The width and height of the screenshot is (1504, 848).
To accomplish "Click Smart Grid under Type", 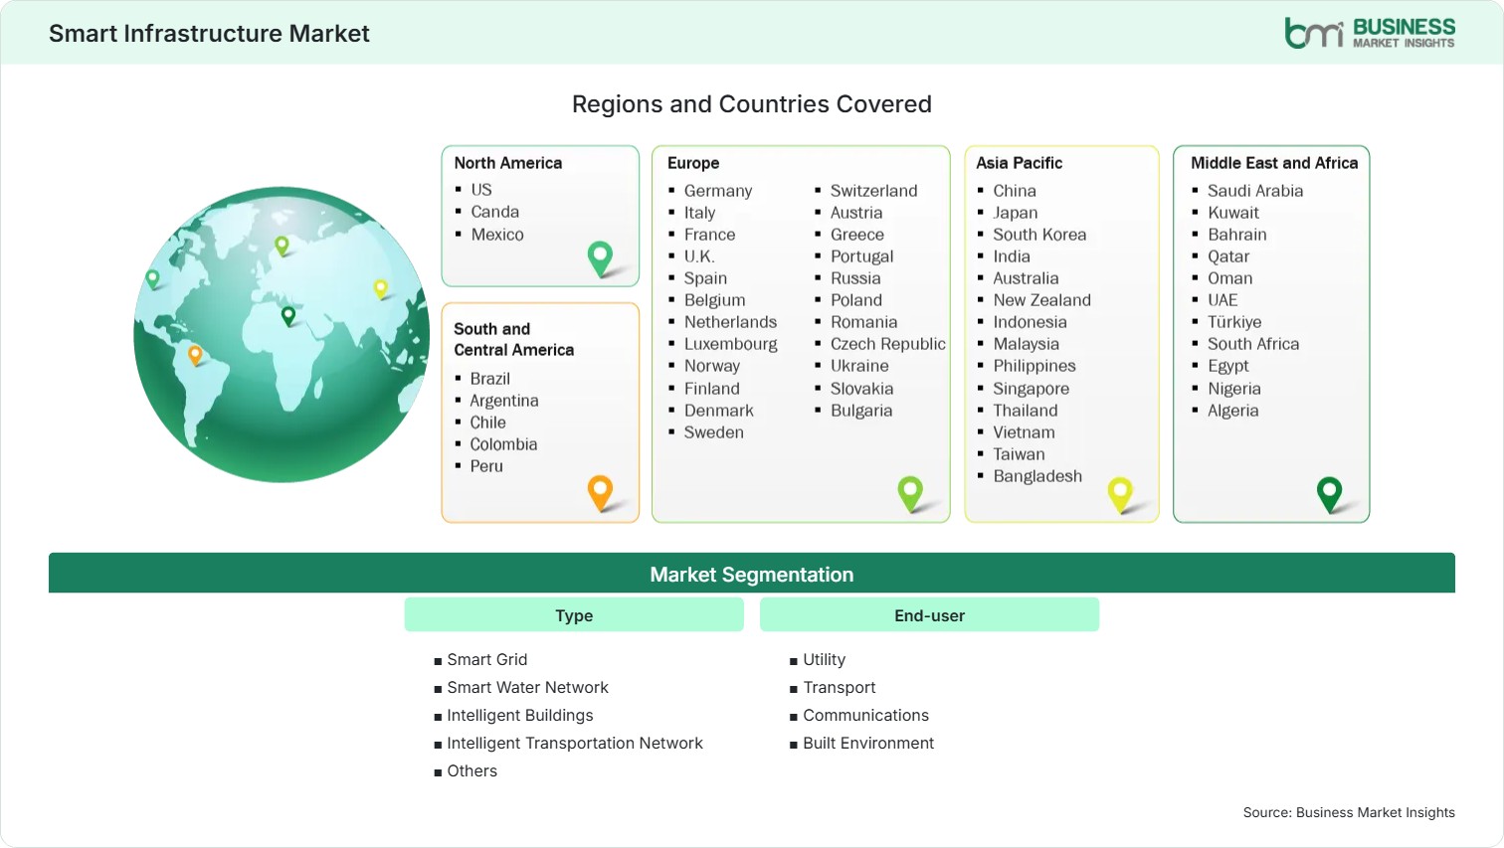I will [487, 660].
